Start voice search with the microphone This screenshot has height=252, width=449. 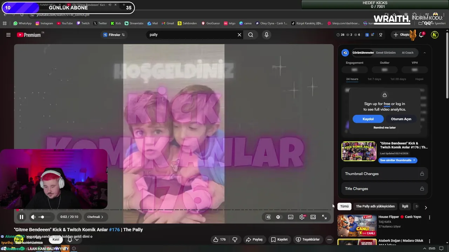pyautogui.click(x=267, y=35)
